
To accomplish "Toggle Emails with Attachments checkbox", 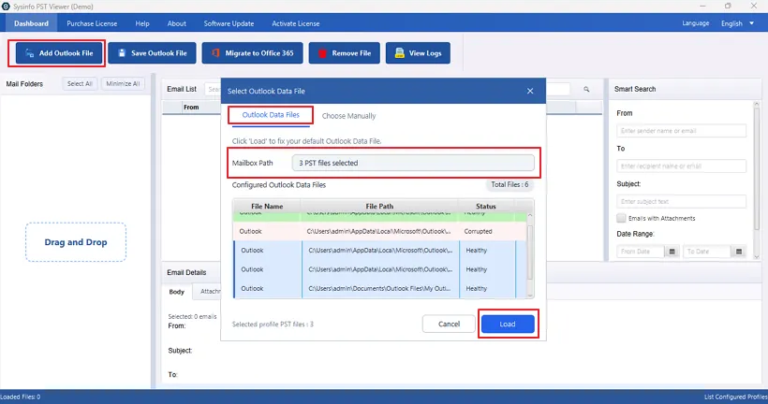I will click(621, 218).
